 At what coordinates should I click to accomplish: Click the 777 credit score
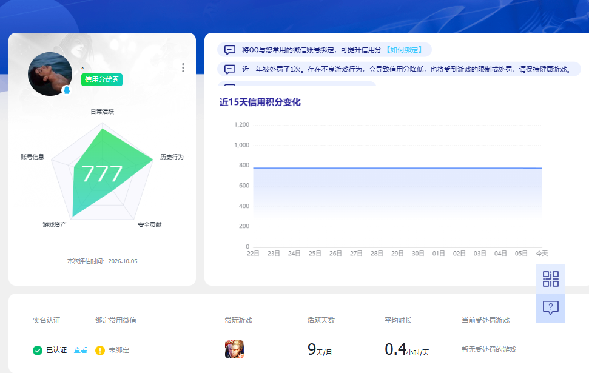(102, 174)
